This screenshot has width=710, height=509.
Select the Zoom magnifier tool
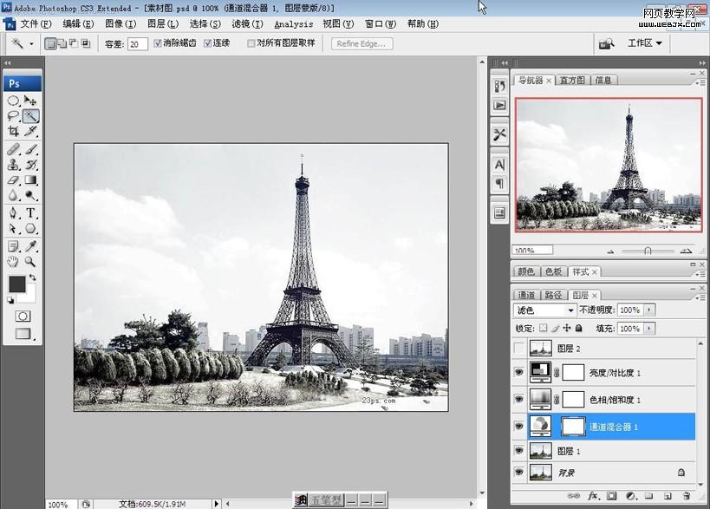coord(30,260)
